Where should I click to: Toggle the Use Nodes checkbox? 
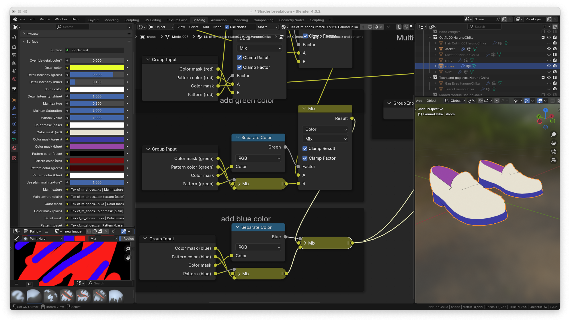pos(227,27)
